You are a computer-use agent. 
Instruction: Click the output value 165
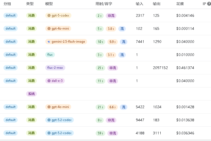pyautogui.click(x=156, y=29)
